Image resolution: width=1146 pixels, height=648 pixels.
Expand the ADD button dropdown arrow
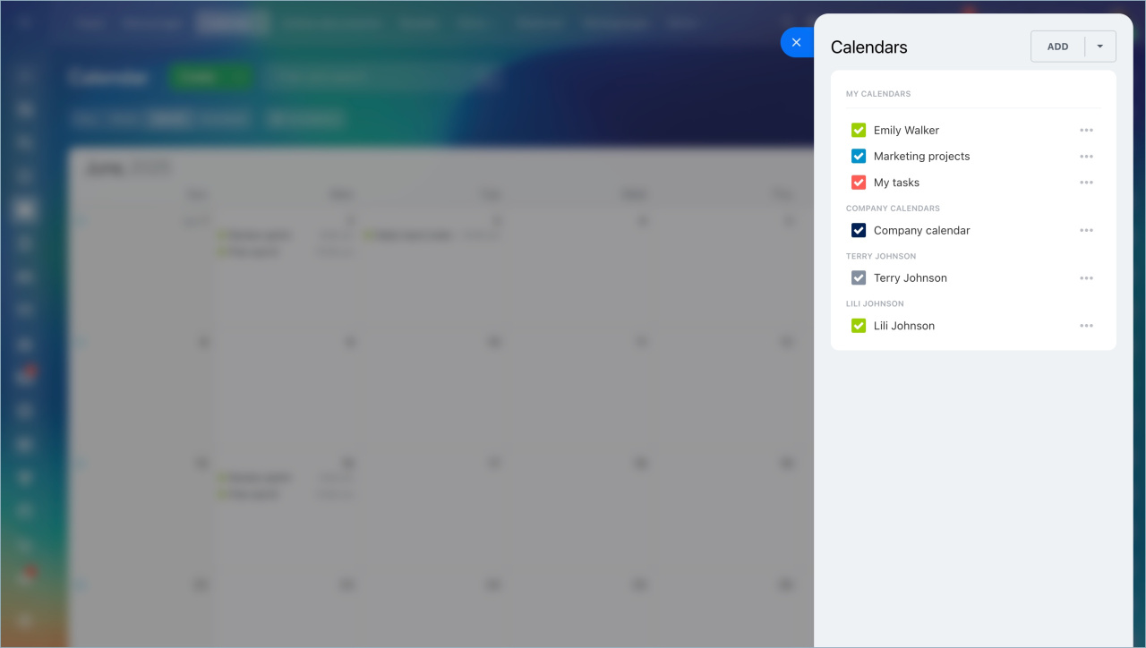point(1100,47)
